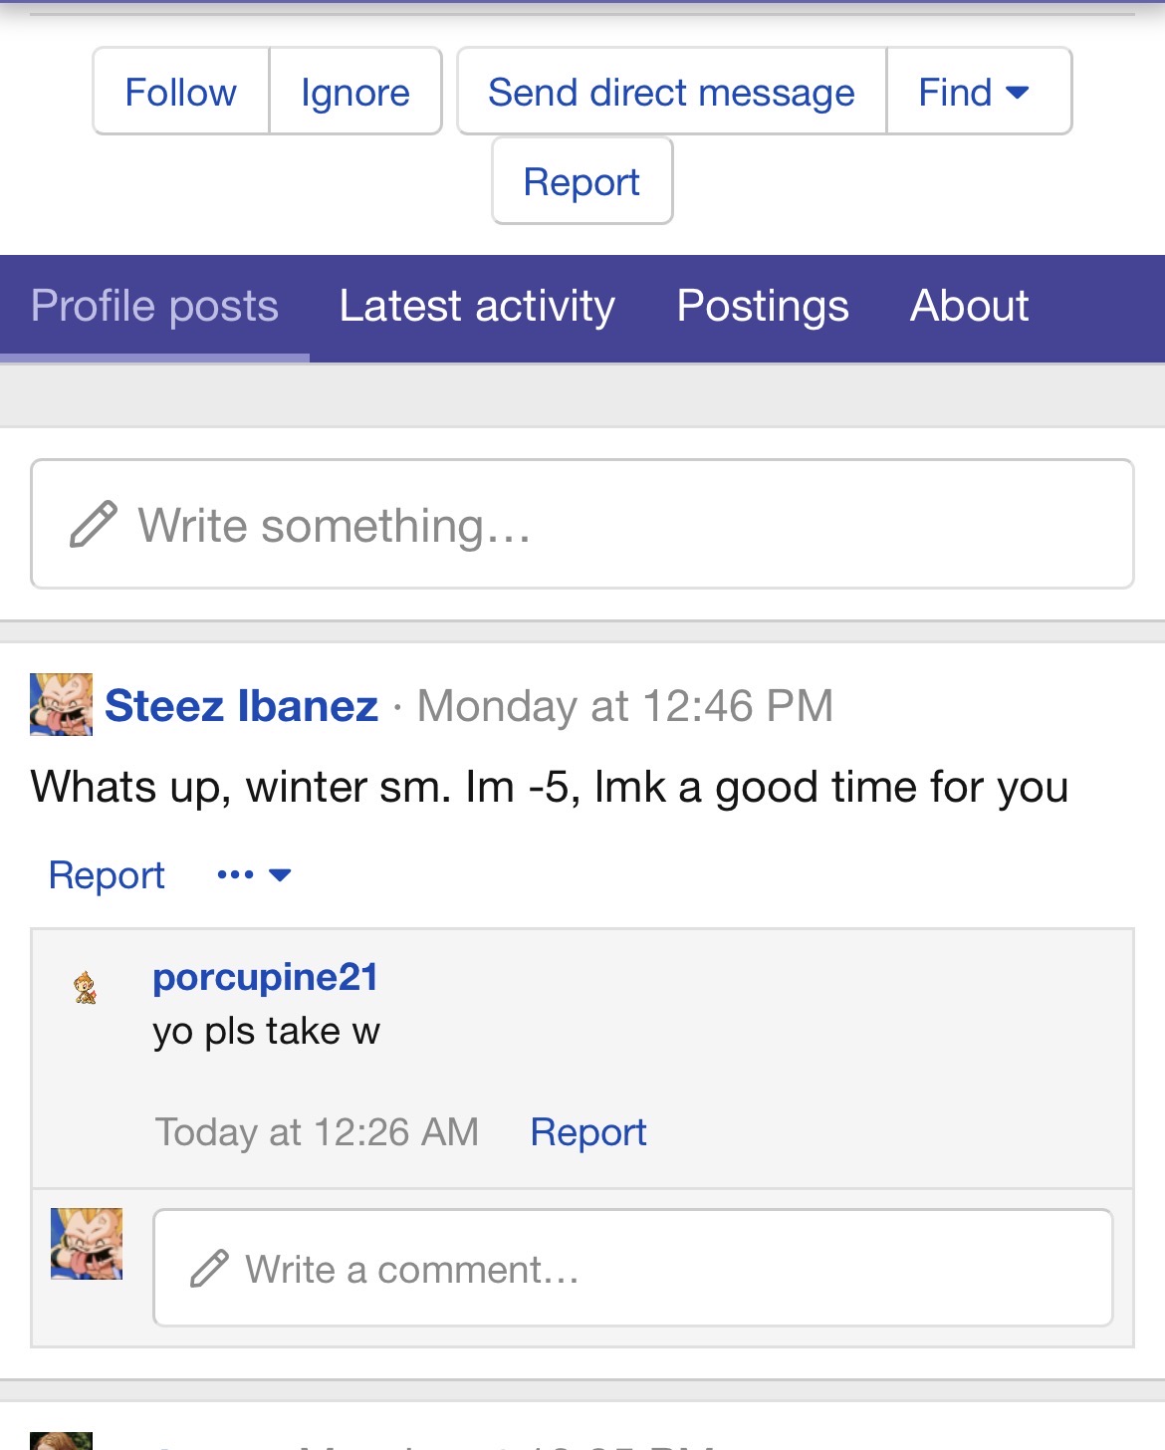This screenshot has height=1450, width=1165.
Task: Tap Send direct message
Action: click(x=671, y=92)
